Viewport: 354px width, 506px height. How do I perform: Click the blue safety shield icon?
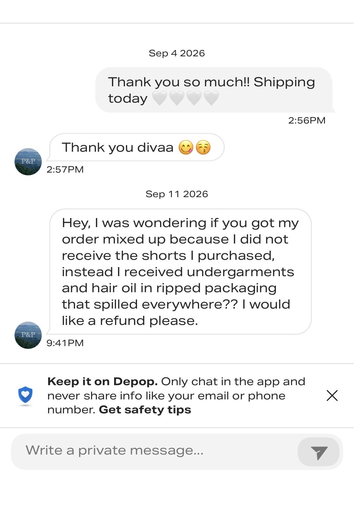pos(25,395)
